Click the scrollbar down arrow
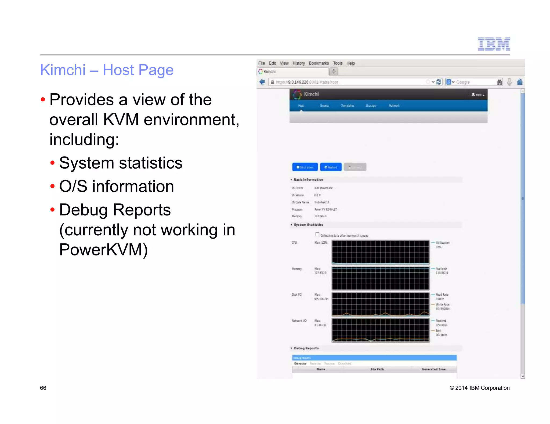The image size is (550, 424). click(x=523, y=376)
